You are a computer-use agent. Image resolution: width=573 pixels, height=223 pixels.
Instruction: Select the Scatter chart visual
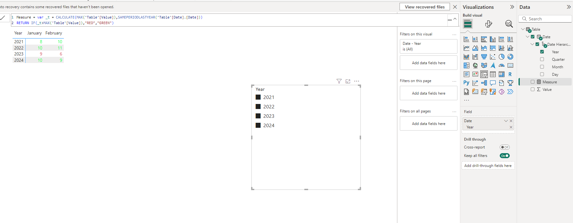click(x=493, y=57)
